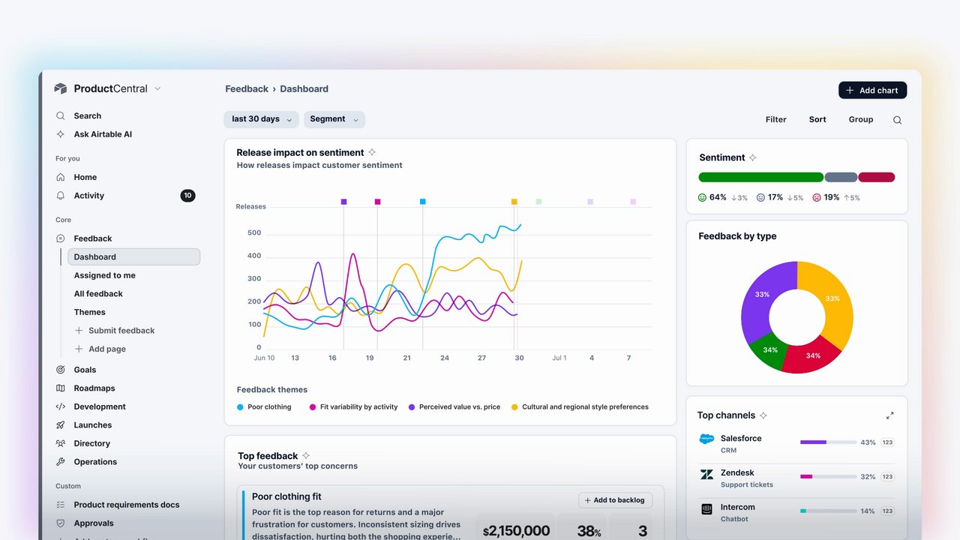Click the magnifier icon beside Group
The image size is (960, 540).
(897, 120)
